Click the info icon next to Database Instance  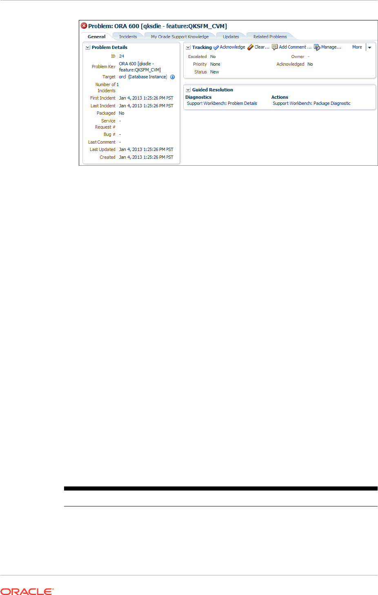pyautogui.click(x=172, y=77)
